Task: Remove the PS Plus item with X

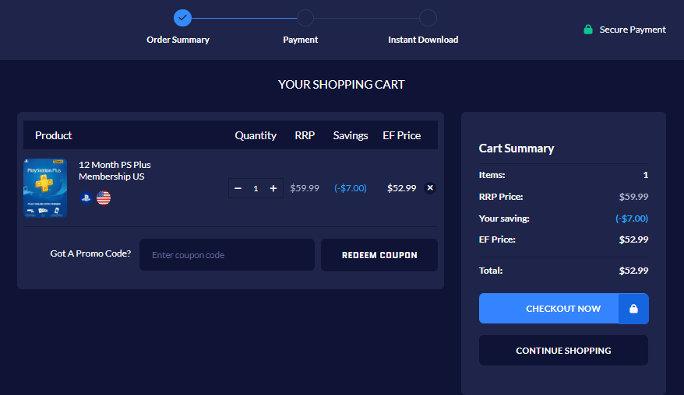Action: pos(430,187)
